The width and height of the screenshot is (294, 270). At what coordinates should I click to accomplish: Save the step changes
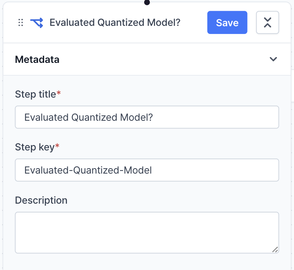point(227,22)
